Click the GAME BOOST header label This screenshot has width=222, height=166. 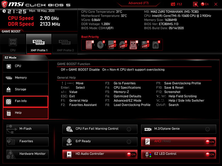(11, 31)
